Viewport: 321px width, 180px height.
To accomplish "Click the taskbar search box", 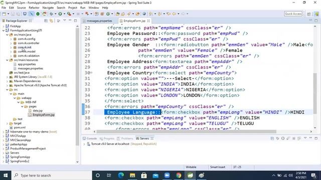I will pyautogui.click(x=52, y=175).
